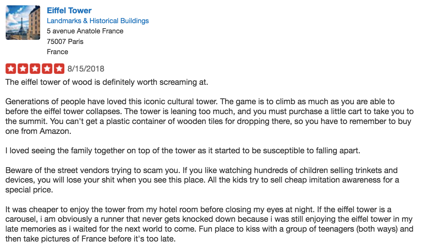Screen dimensions: 421x249
Task: Click the paragraph warning about street vendors
Action: [202, 180]
